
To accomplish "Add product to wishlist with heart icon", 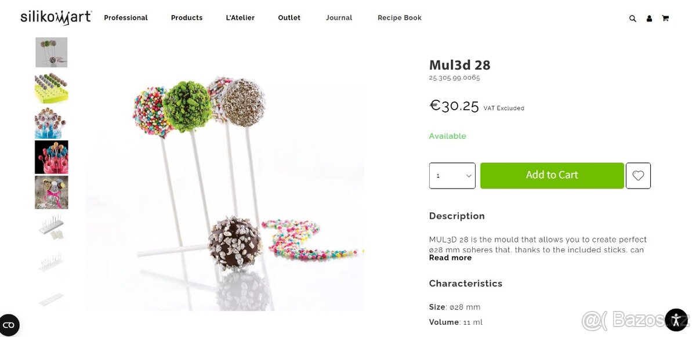I will coord(638,176).
